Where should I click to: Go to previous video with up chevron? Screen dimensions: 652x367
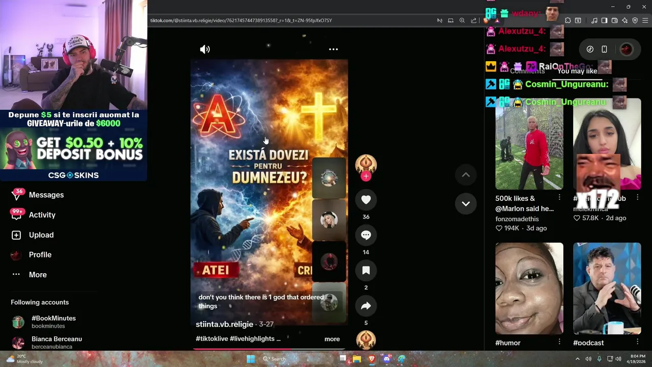pyautogui.click(x=466, y=175)
